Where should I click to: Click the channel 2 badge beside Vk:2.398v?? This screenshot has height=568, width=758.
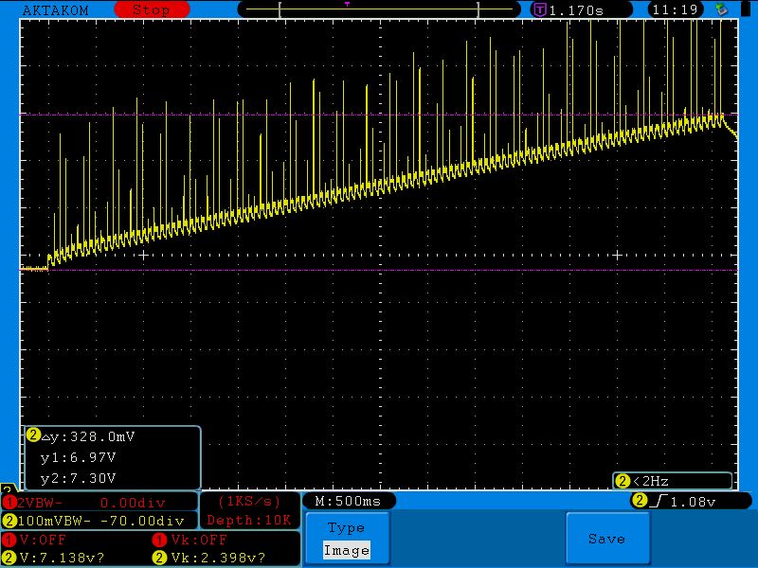click(159, 558)
